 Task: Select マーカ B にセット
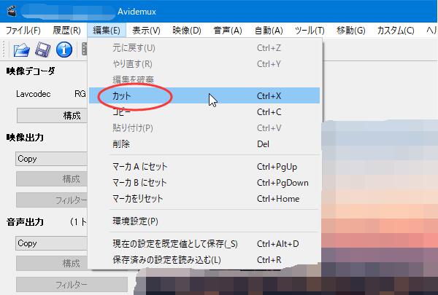[204, 183]
